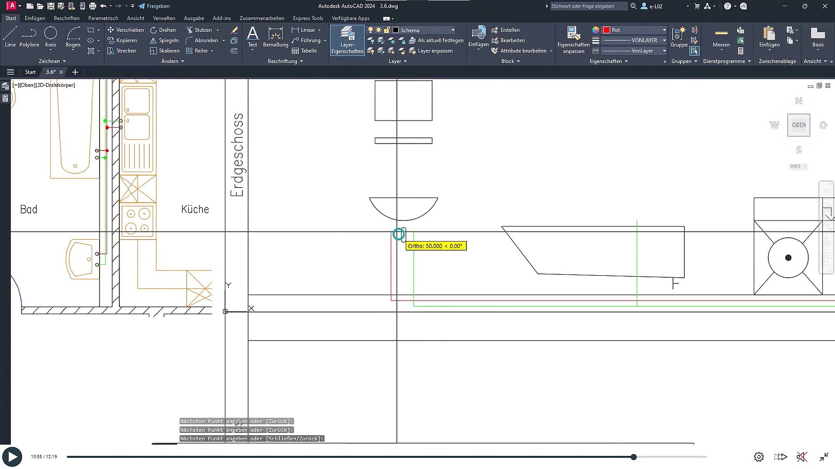This screenshot has width=835, height=469.
Task: Click Als aktuell festlegen button
Action: click(x=440, y=40)
